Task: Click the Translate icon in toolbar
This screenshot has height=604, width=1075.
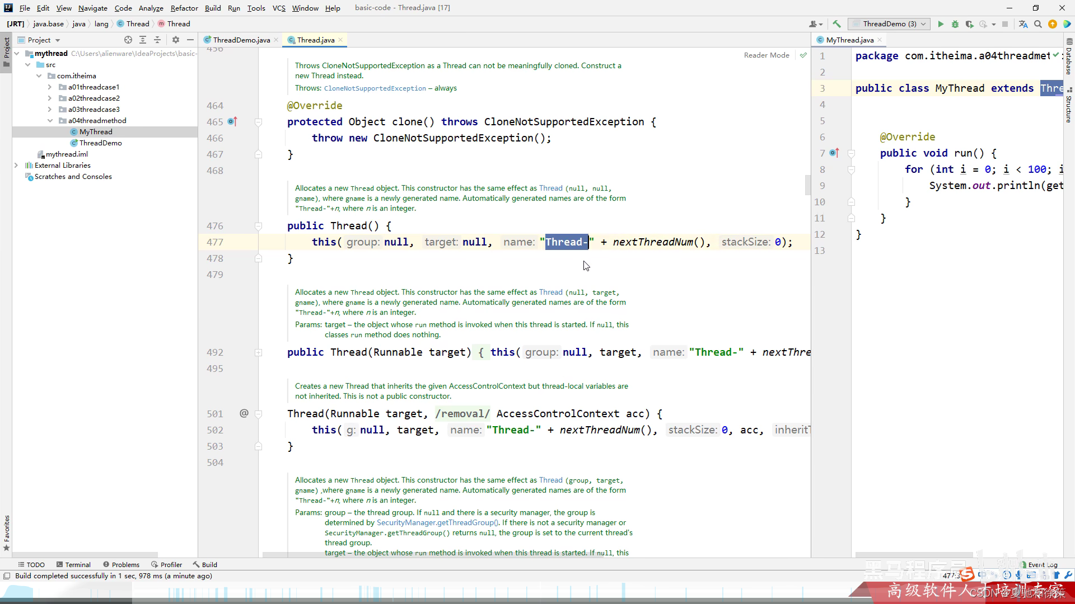Action: pyautogui.click(x=1023, y=24)
